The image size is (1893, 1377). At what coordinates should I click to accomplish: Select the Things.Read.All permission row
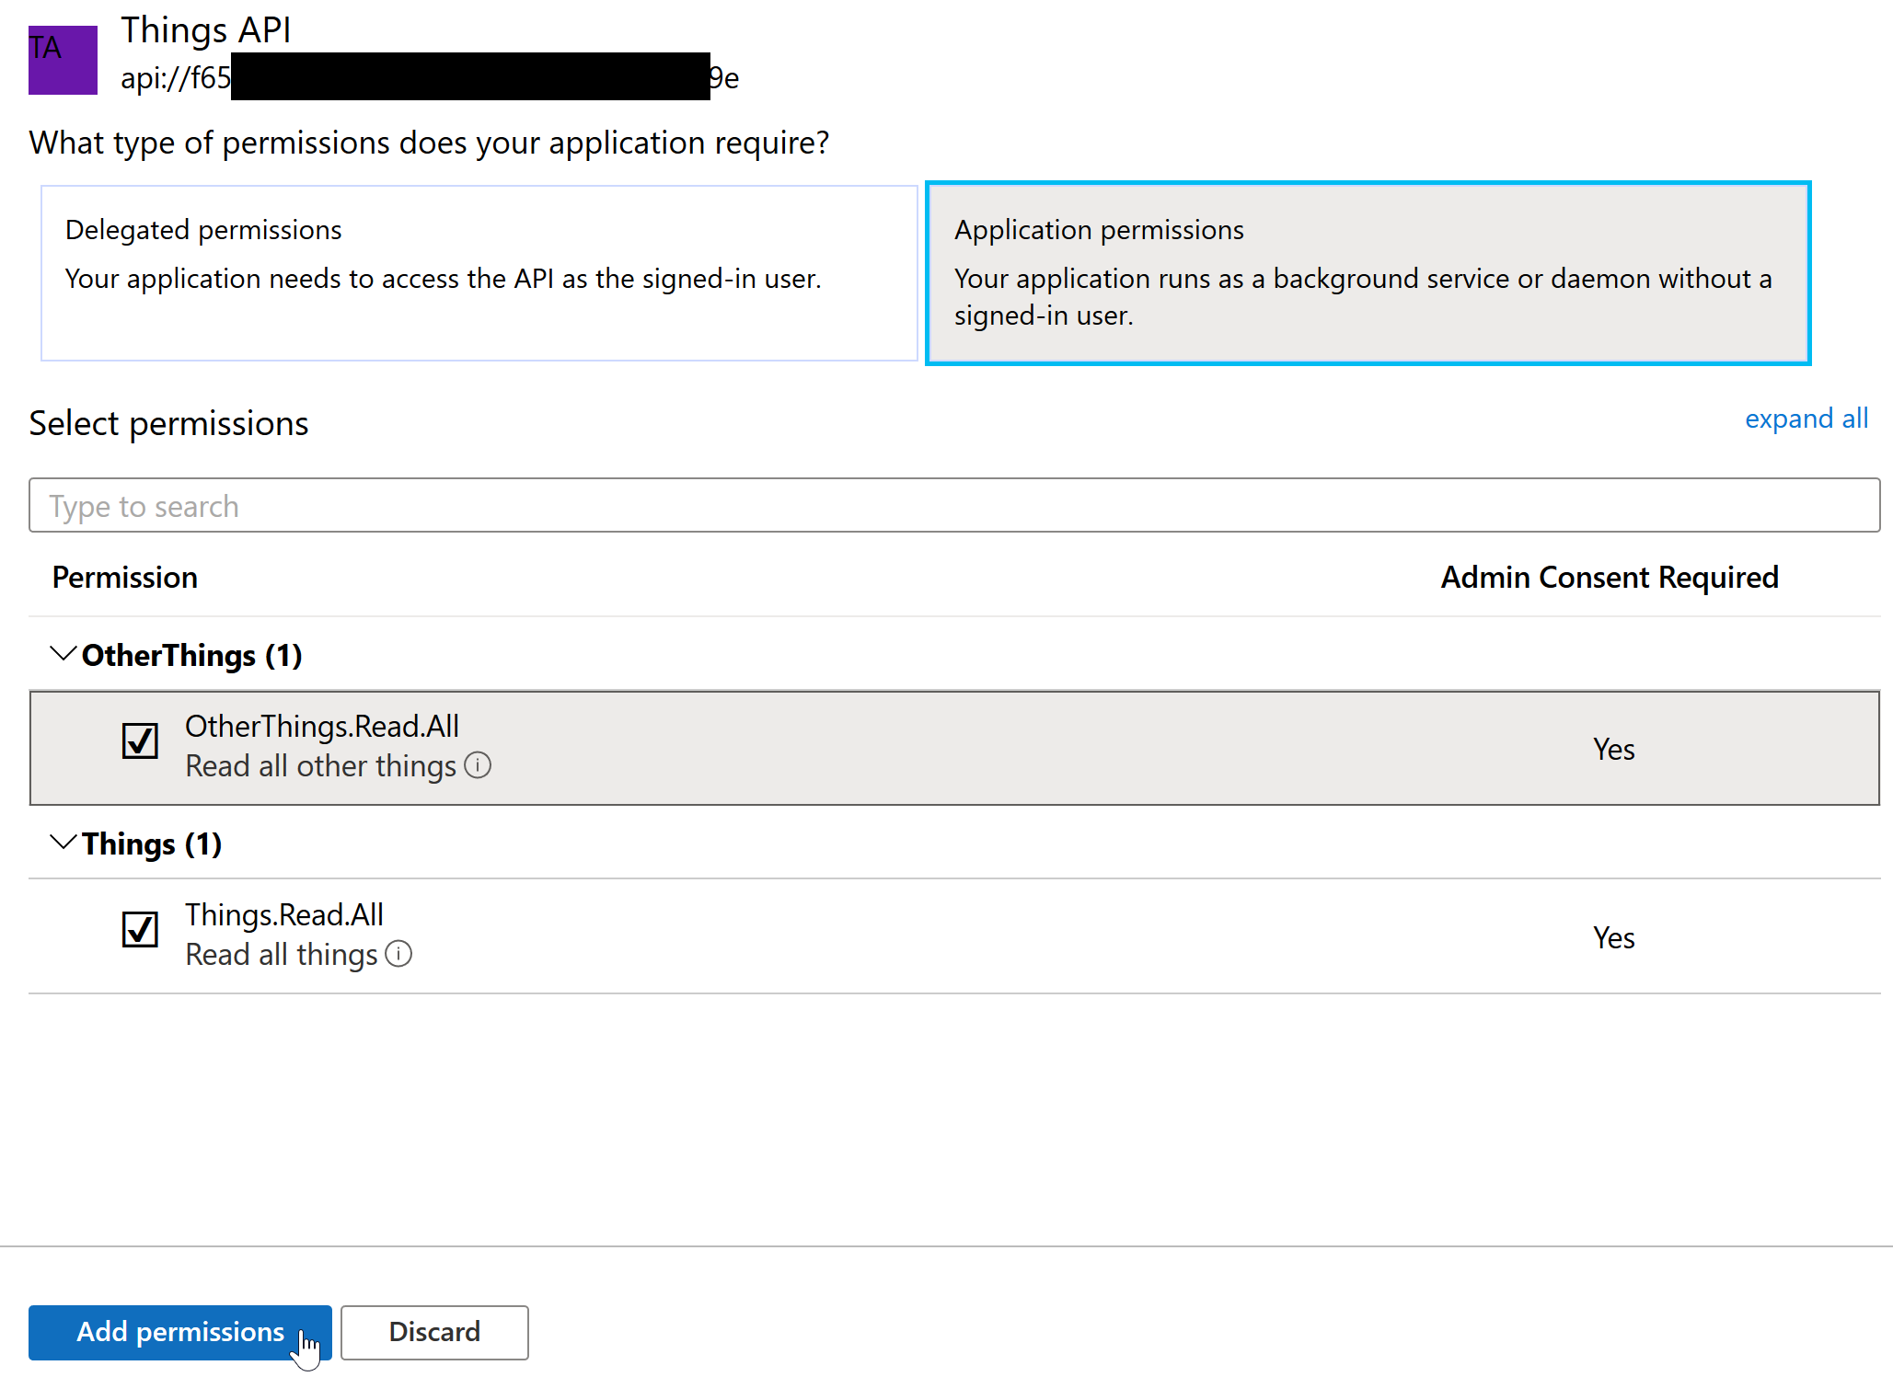[x=828, y=936]
